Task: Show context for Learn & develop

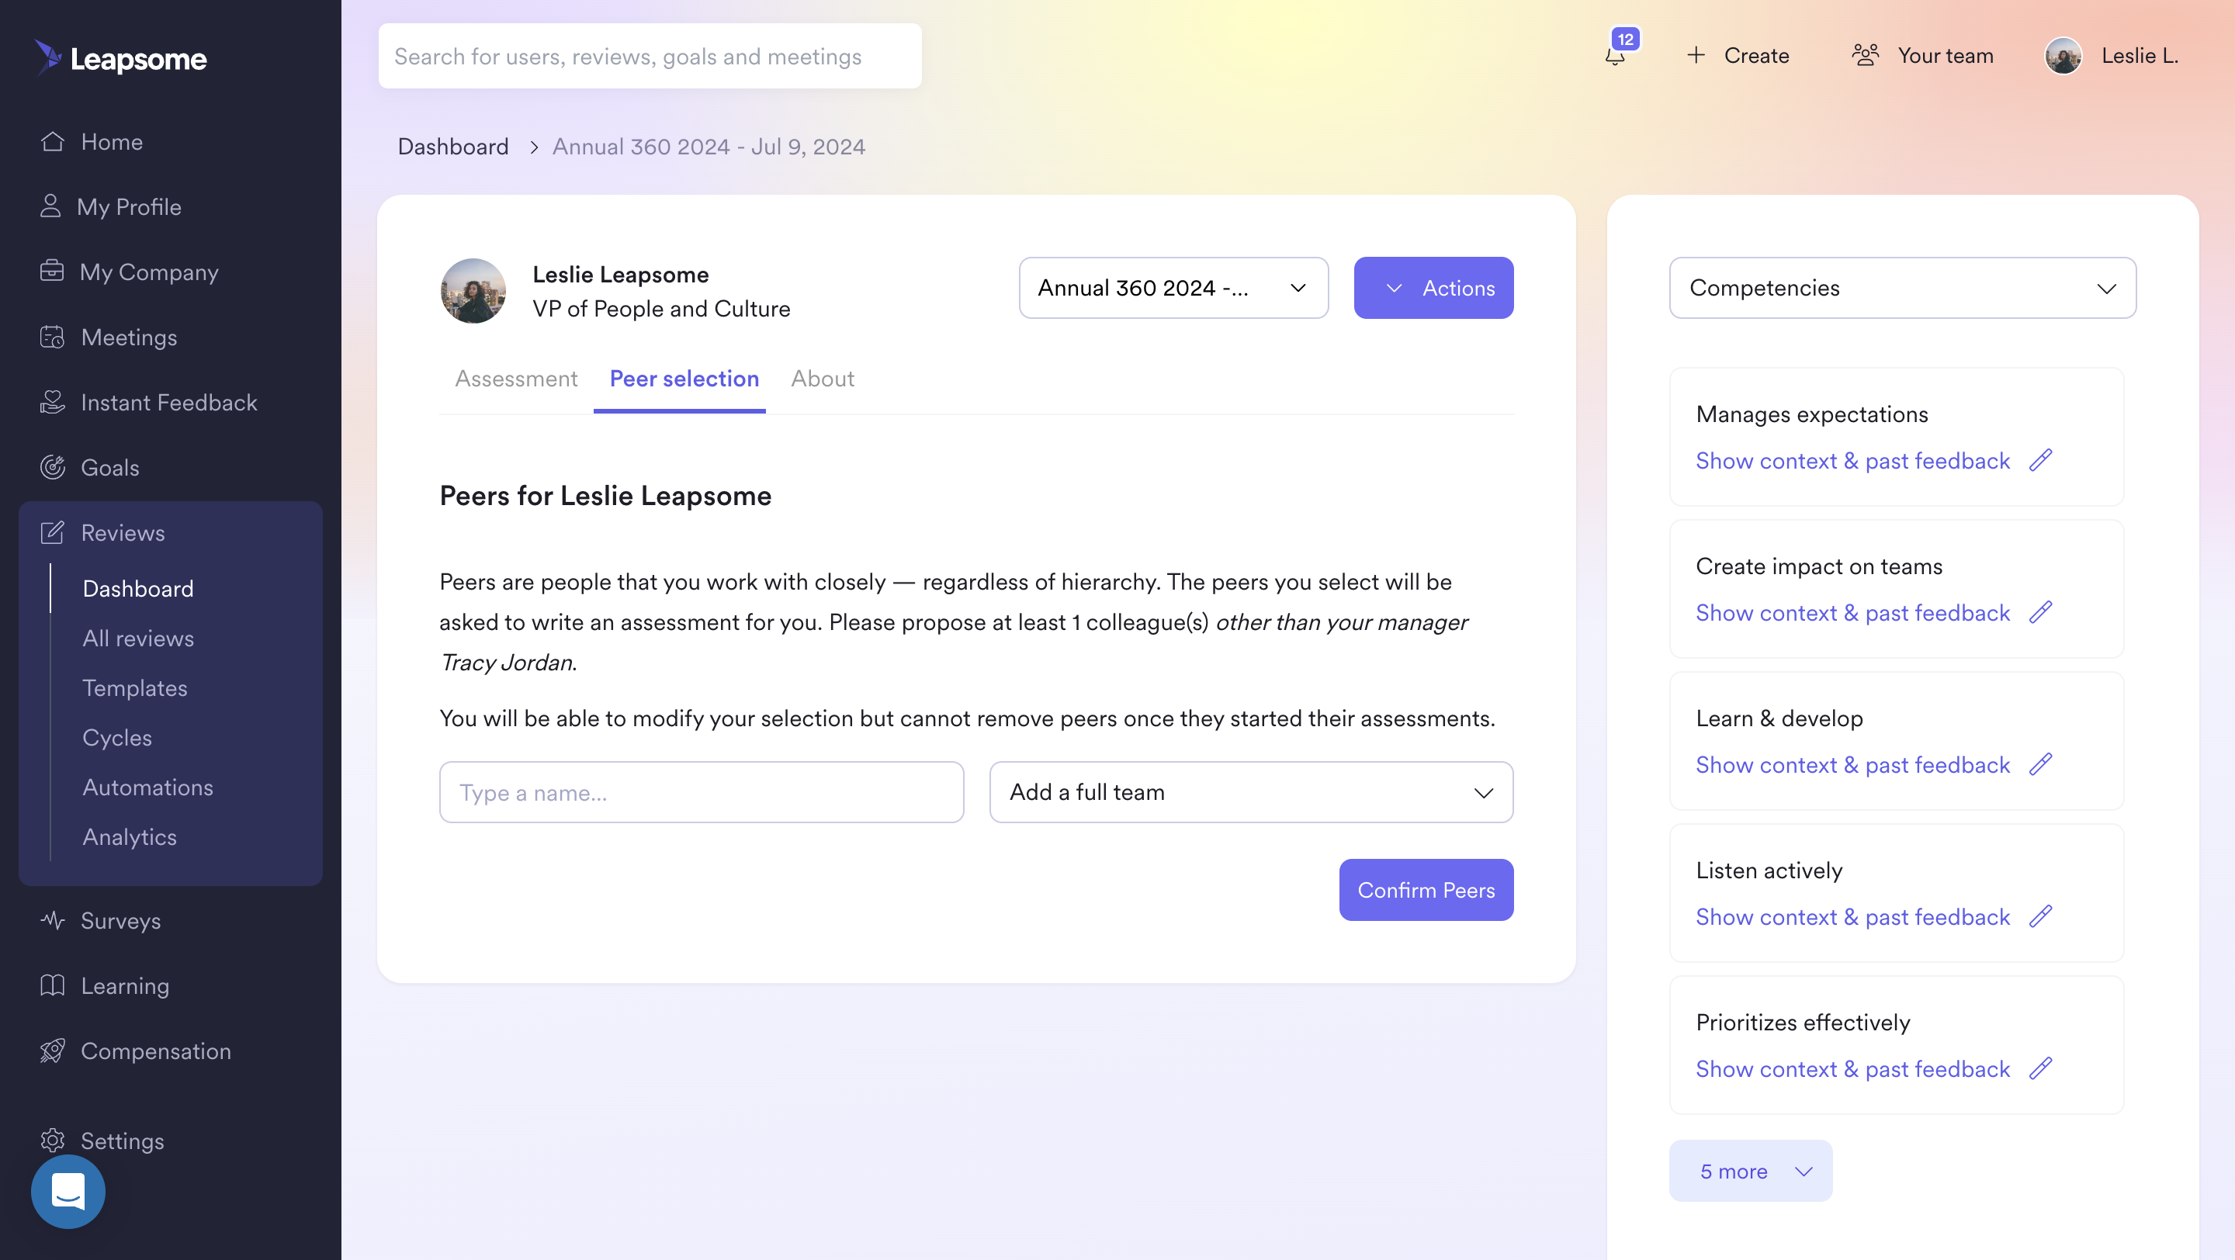Action: tap(1852, 765)
